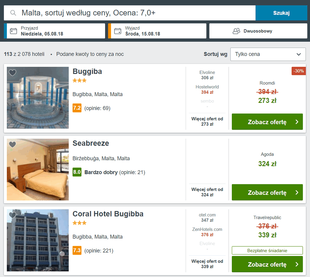The height and width of the screenshot is (277, 310).
Task: Toggle favorite heart on Seabreeze hotel
Action: point(12,145)
